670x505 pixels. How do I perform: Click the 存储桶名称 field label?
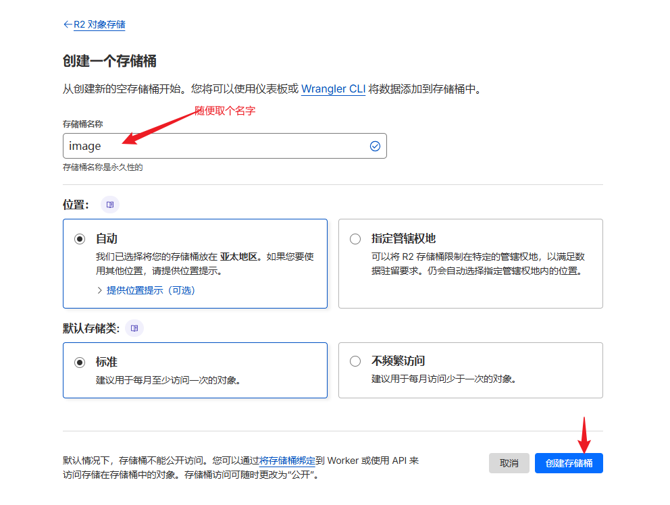point(82,124)
